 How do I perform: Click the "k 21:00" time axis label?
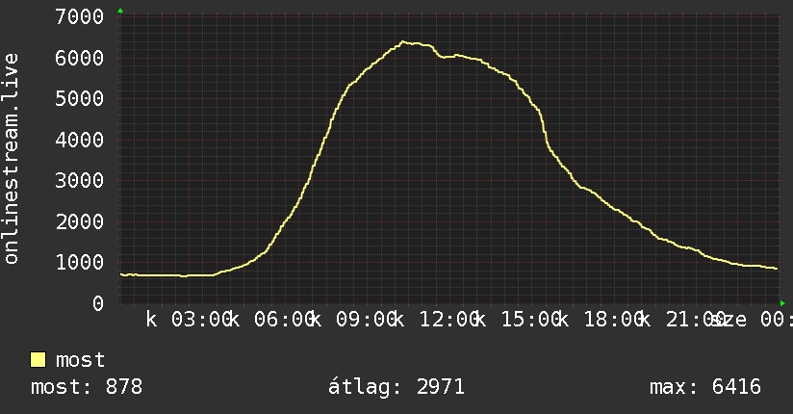pyautogui.click(x=682, y=320)
